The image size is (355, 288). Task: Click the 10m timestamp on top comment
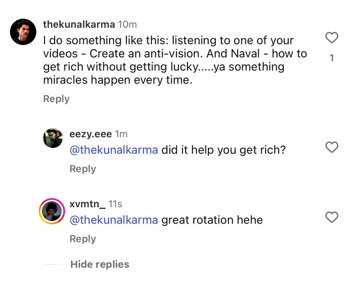click(x=127, y=24)
